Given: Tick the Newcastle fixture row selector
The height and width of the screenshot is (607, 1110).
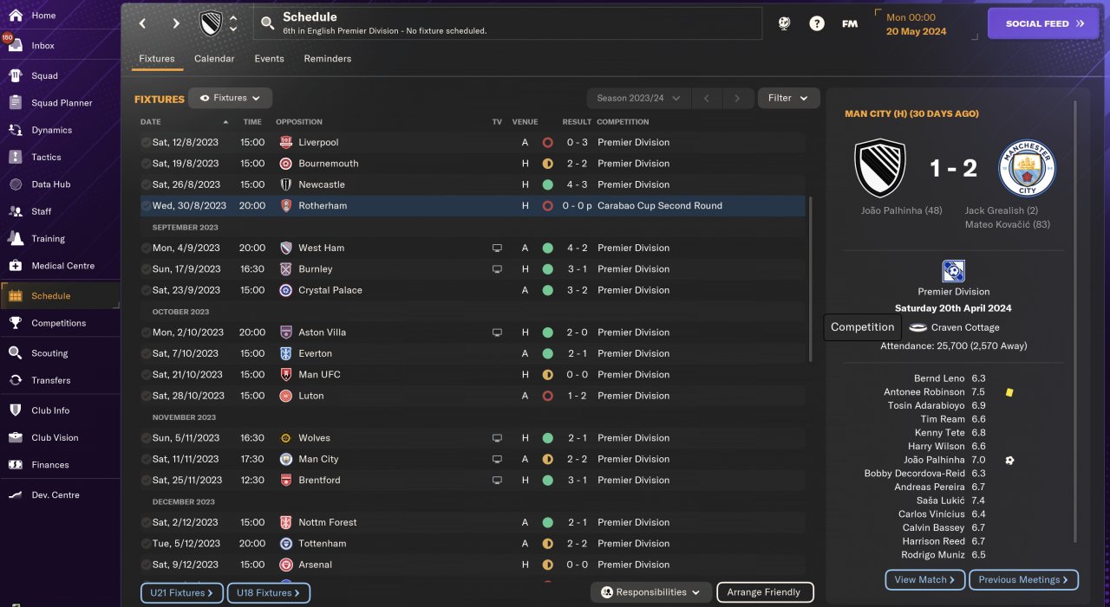Looking at the screenshot, I should (146, 184).
